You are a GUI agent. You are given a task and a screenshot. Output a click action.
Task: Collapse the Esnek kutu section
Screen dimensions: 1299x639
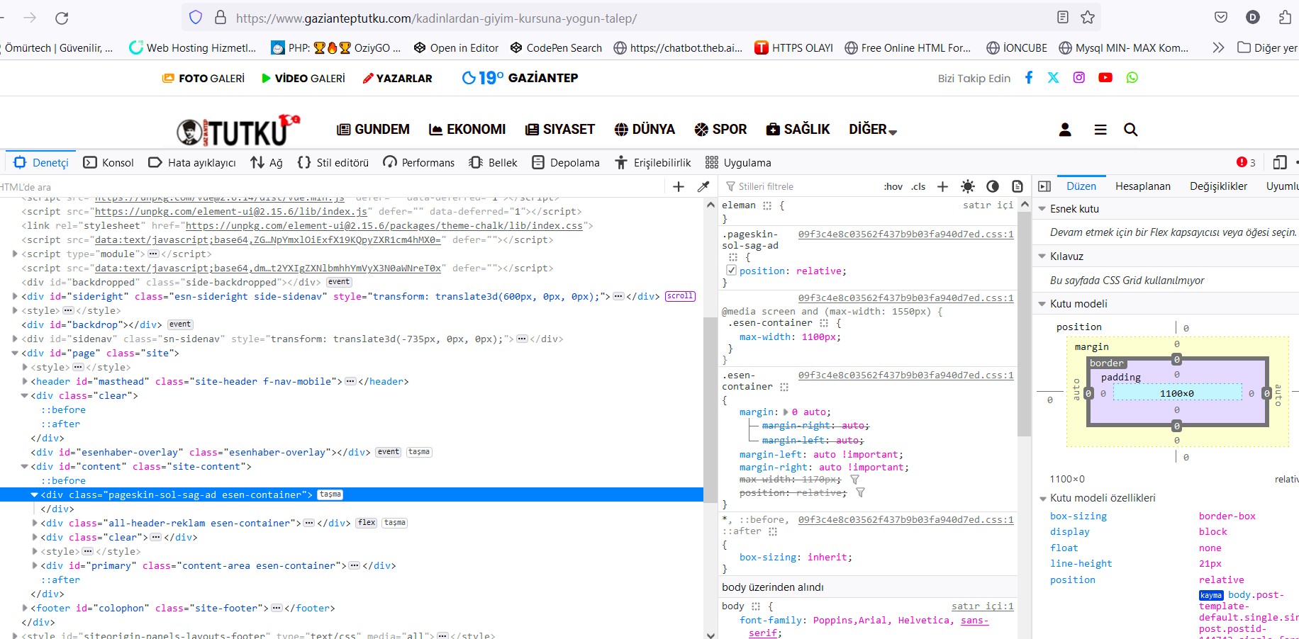click(1042, 209)
